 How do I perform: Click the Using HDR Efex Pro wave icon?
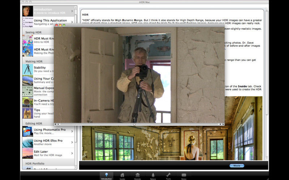click(x=28, y=142)
